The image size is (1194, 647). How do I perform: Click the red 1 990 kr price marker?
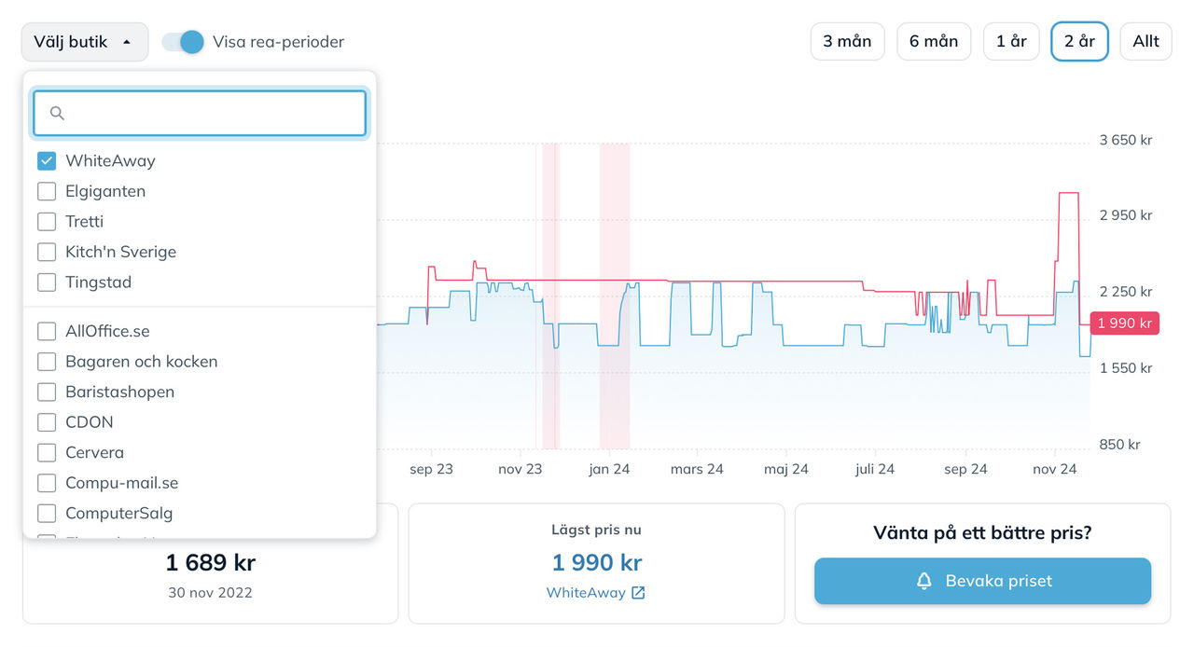(x=1124, y=323)
